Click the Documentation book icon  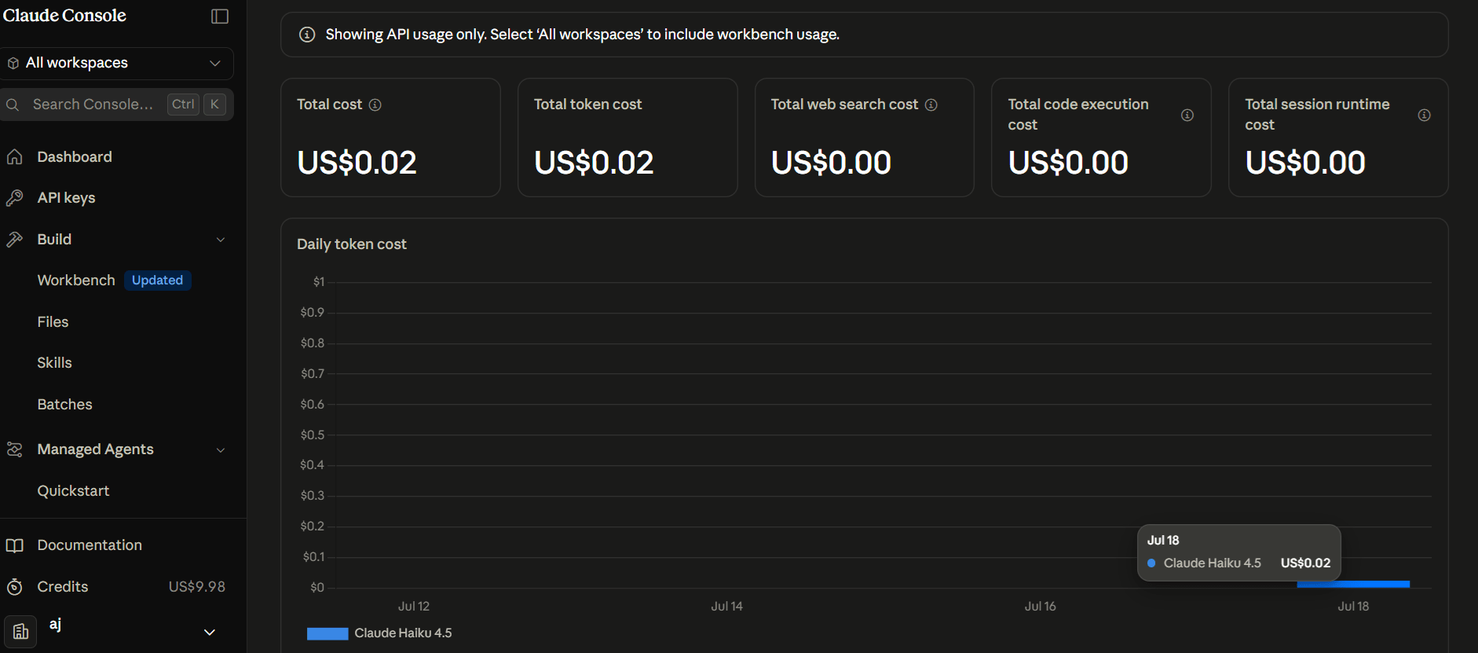(14, 545)
